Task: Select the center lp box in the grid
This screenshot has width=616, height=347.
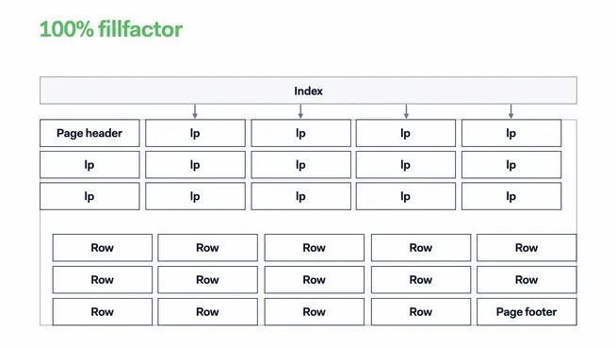Action: 300,164
